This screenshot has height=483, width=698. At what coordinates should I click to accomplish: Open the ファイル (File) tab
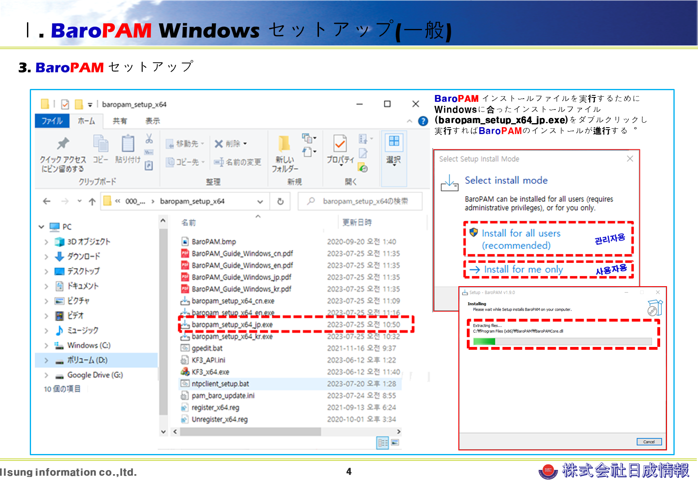click(x=52, y=121)
